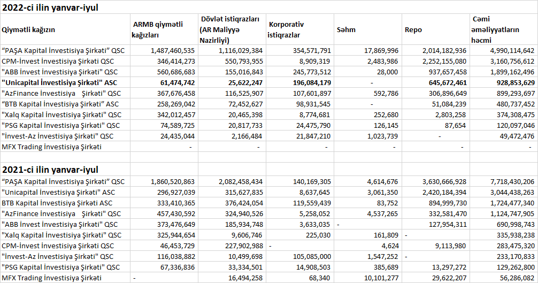The width and height of the screenshot is (538, 283).
Task: Select total cell 7,718,430,206
Action: (x=504, y=181)
